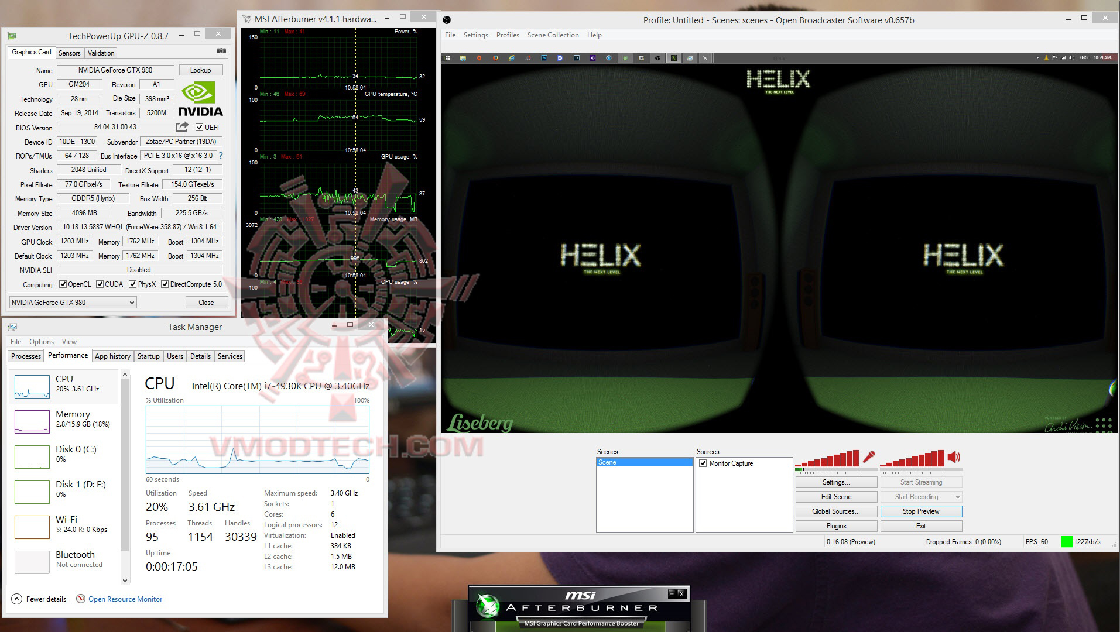1120x632 pixels.
Task: Click Global Sources... button in OBS
Action: point(836,511)
